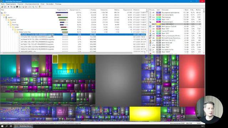Screen dimensions: 228x128
Task: Click the Zoom out magnifier icon
Action: click(x=36, y=7)
